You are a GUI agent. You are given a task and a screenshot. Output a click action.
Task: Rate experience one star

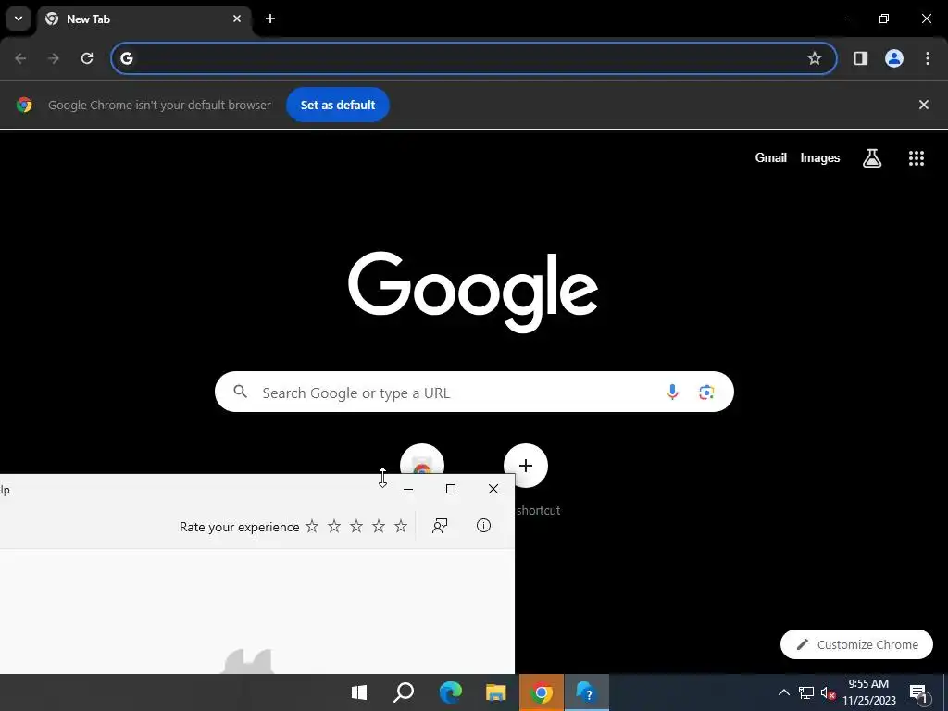(x=312, y=527)
